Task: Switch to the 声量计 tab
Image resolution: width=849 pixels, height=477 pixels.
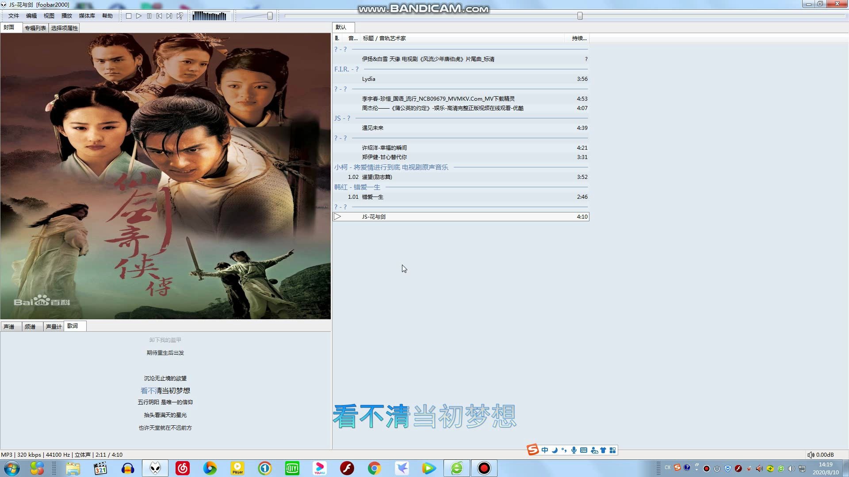Action: click(54, 326)
